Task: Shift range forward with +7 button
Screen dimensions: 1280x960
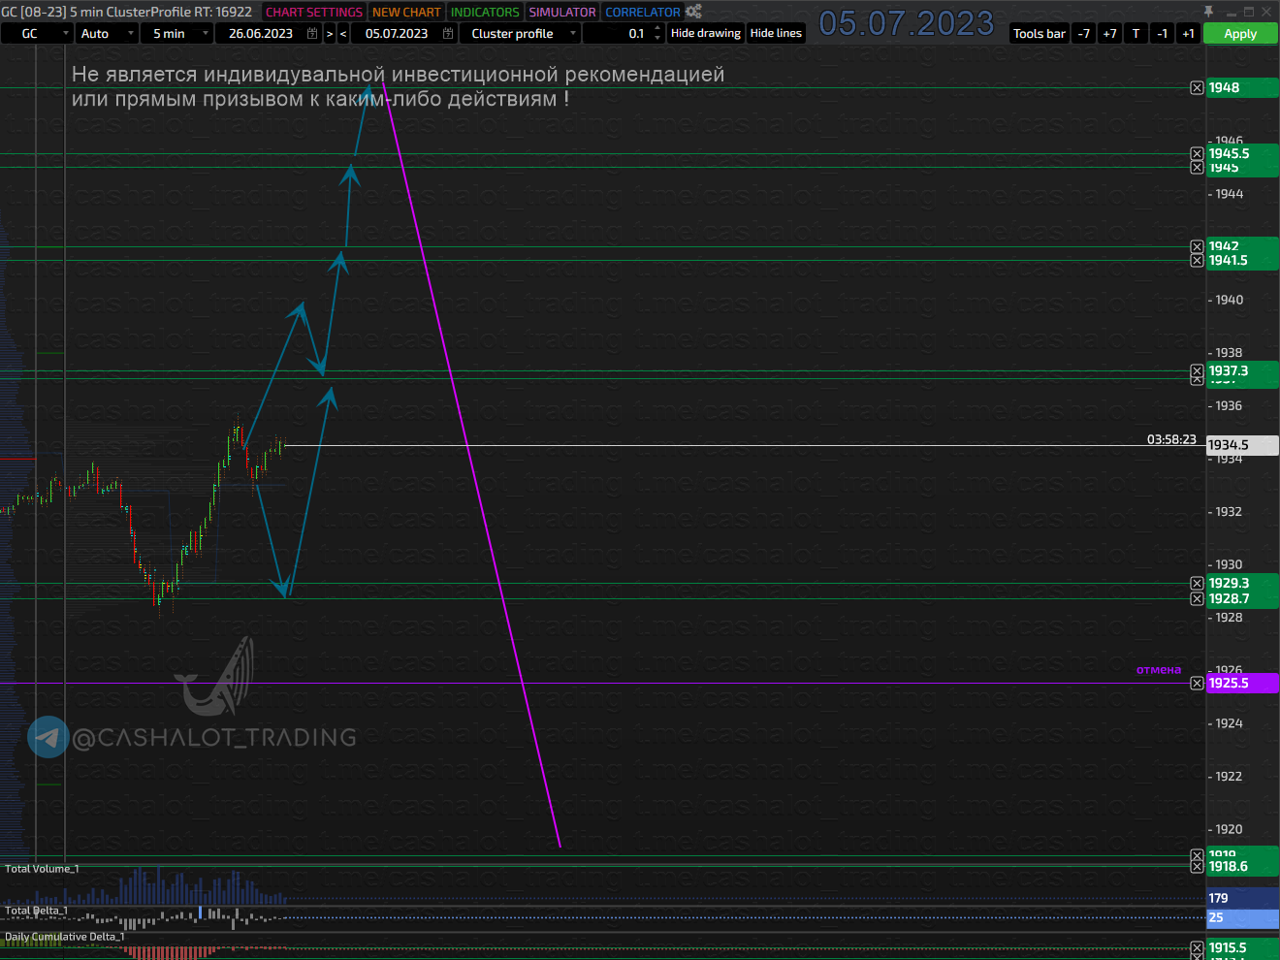Action: (1110, 33)
